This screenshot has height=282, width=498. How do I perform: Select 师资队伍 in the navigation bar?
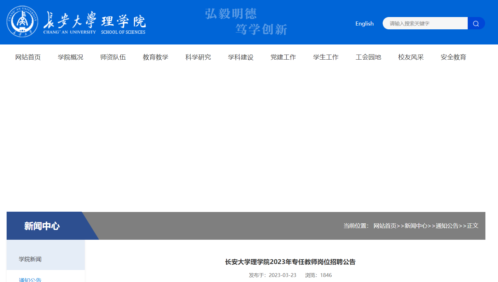coord(113,57)
